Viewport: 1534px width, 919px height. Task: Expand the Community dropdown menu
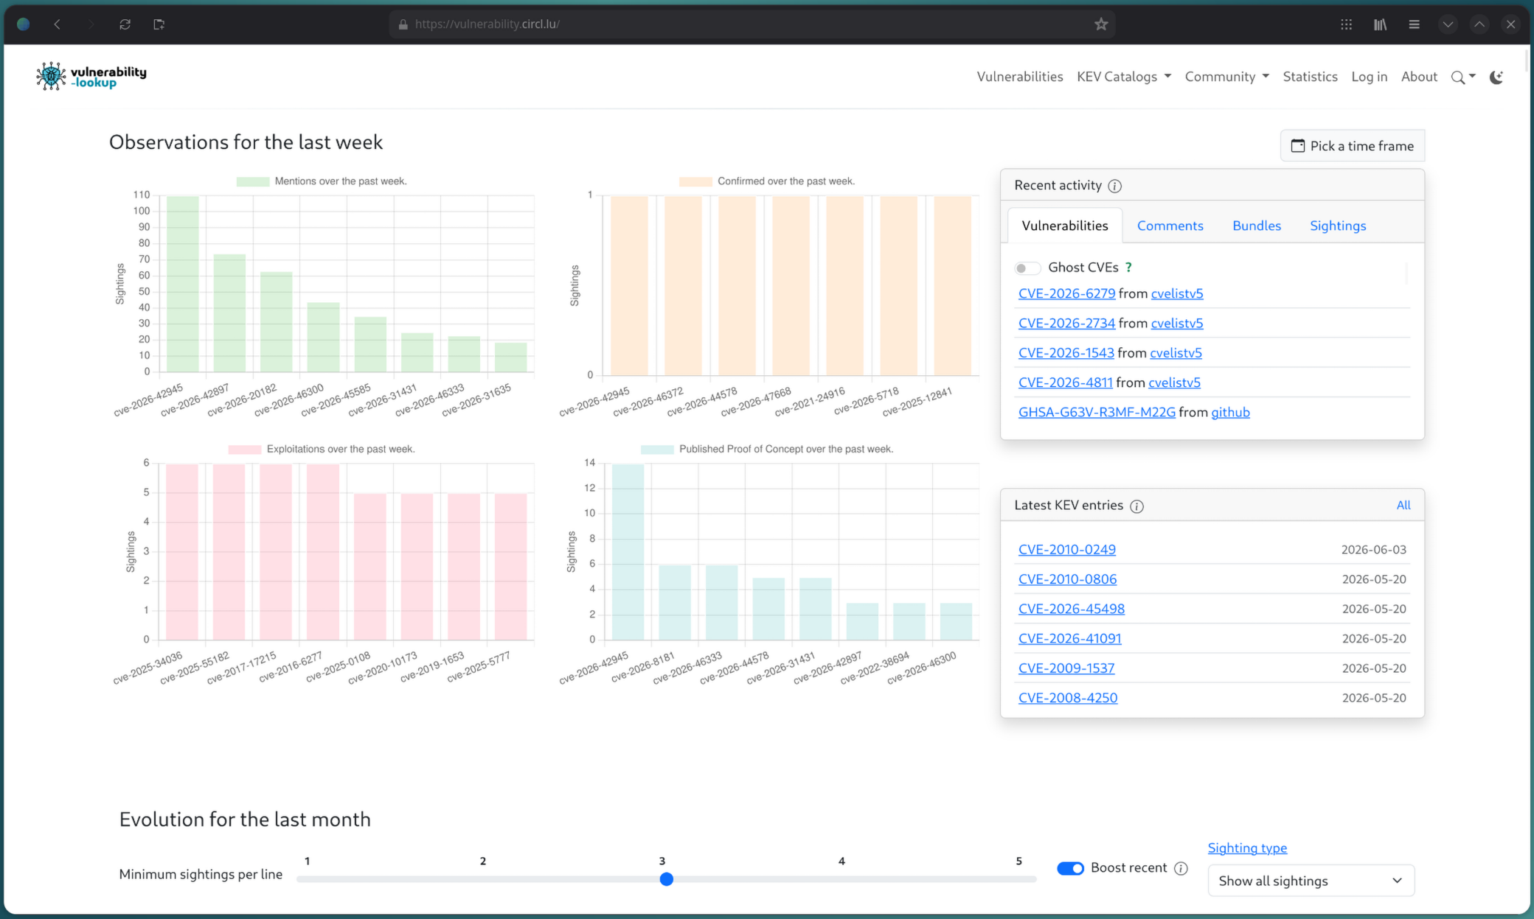point(1226,77)
